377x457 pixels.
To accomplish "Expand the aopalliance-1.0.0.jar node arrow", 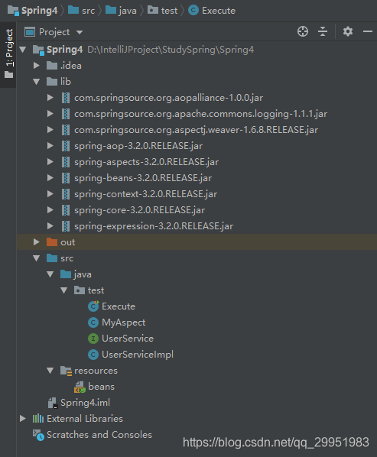I will 50,98.
